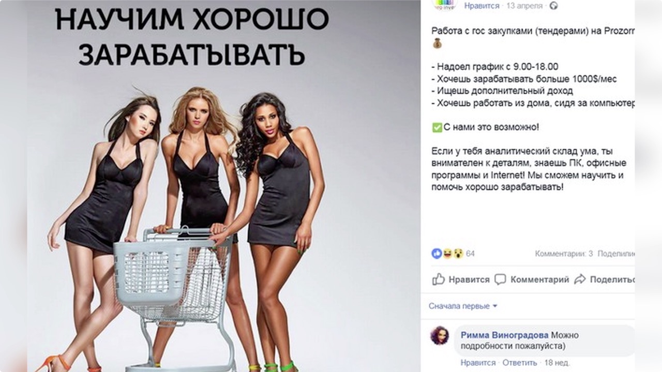This screenshot has height=372, width=662.
Task: Open the page profile picture at the top
Action: (x=445, y=4)
